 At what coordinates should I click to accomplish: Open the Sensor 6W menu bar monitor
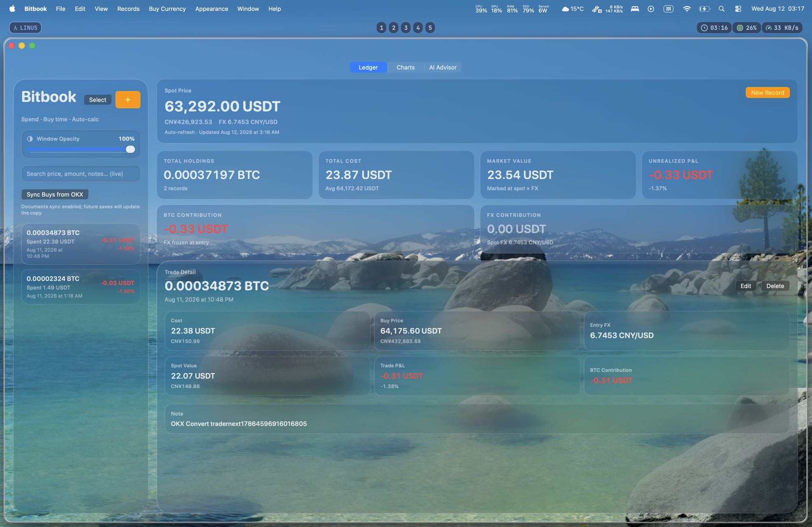click(x=544, y=9)
